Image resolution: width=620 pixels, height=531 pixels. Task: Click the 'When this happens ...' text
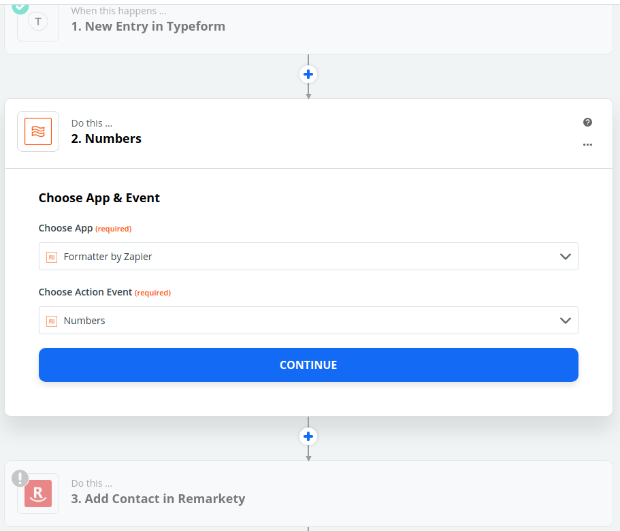(x=118, y=11)
